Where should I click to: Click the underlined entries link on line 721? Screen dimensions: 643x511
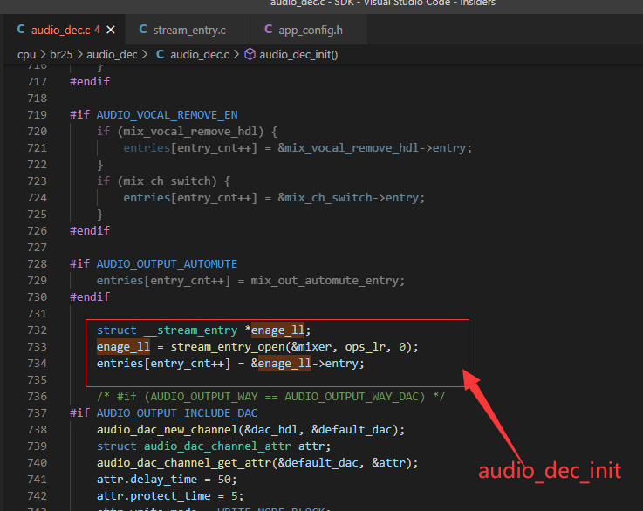point(147,148)
